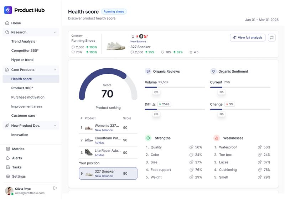Open Hype or trend page
This screenshot has width=285, height=200.
click(x=22, y=60)
